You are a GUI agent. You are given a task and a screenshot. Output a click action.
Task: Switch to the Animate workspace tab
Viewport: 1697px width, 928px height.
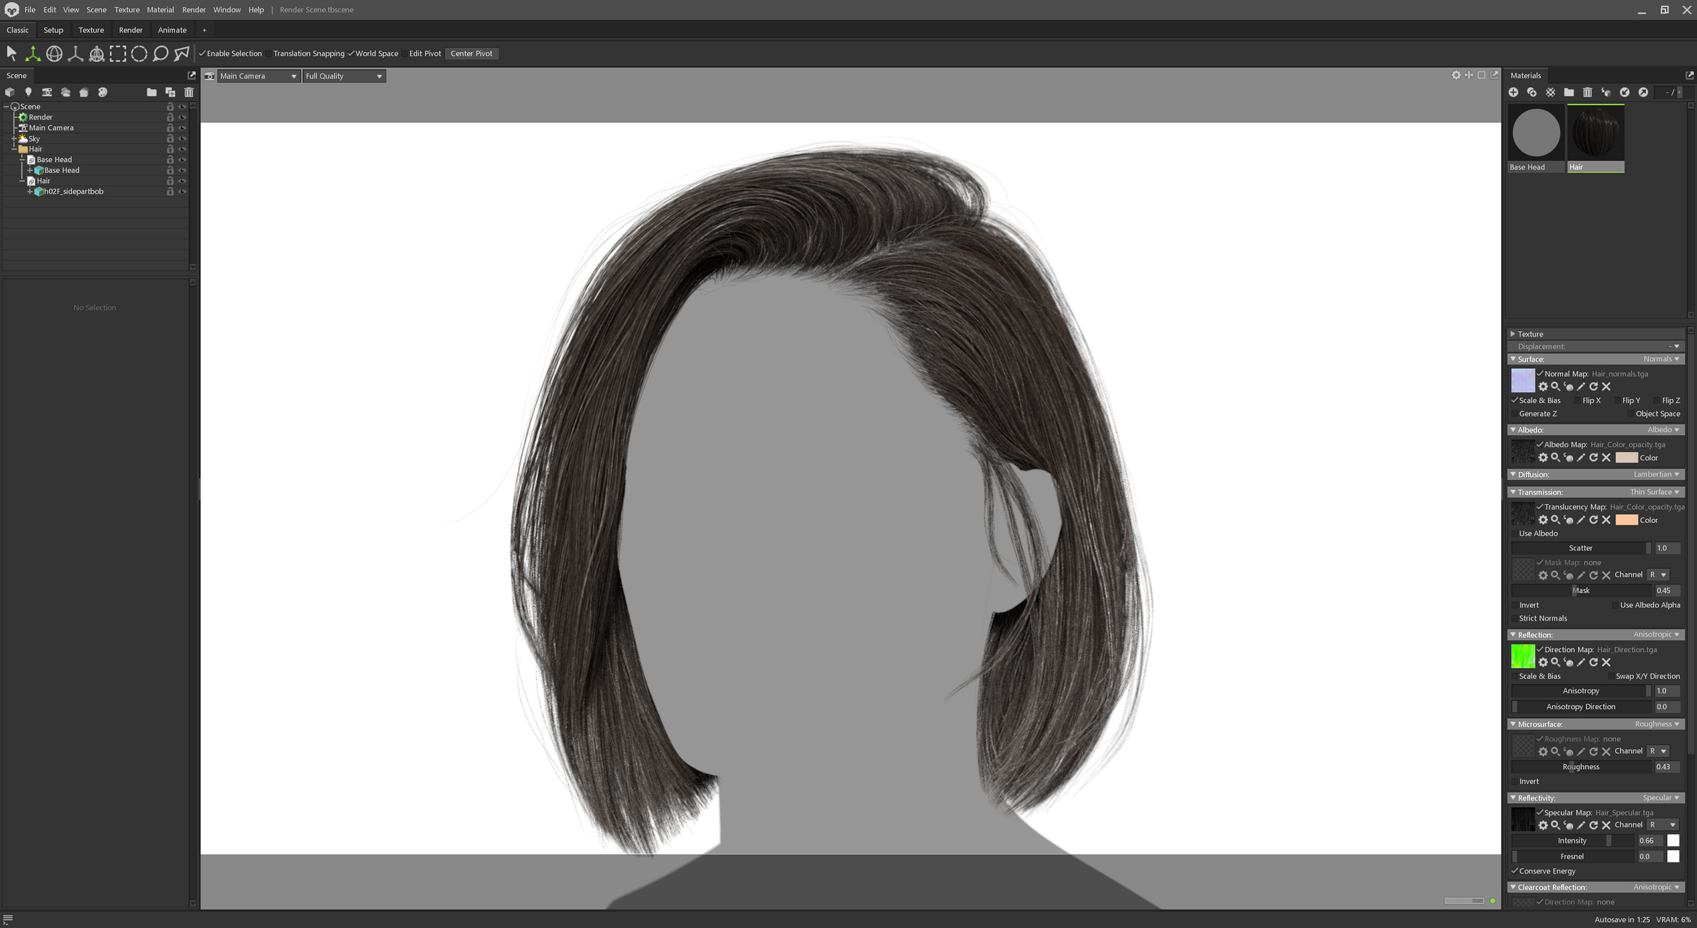[172, 31]
